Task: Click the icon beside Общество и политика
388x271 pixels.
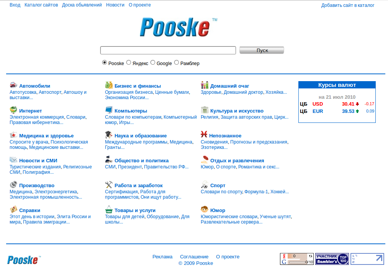Action: point(109,160)
